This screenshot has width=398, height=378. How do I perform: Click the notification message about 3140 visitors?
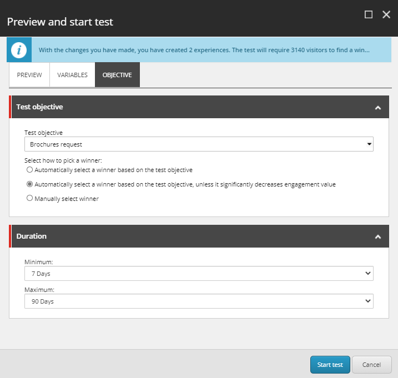pos(204,50)
